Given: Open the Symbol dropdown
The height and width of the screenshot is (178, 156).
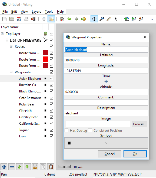Looking at the screenshot, I should [x=106, y=143].
